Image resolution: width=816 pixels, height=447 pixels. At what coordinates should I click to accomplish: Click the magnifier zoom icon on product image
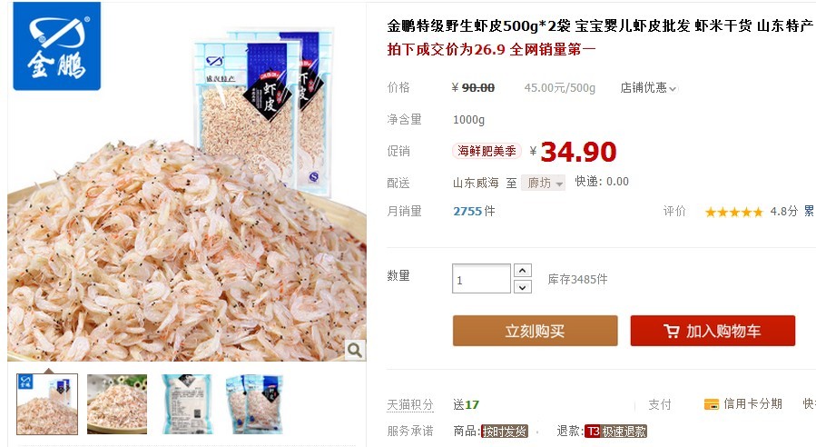pyautogui.click(x=355, y=350)
